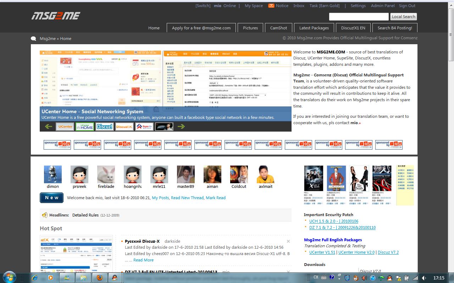Go to previous slide with left green arrow
The image size is (454, 283).
point(49,126)
